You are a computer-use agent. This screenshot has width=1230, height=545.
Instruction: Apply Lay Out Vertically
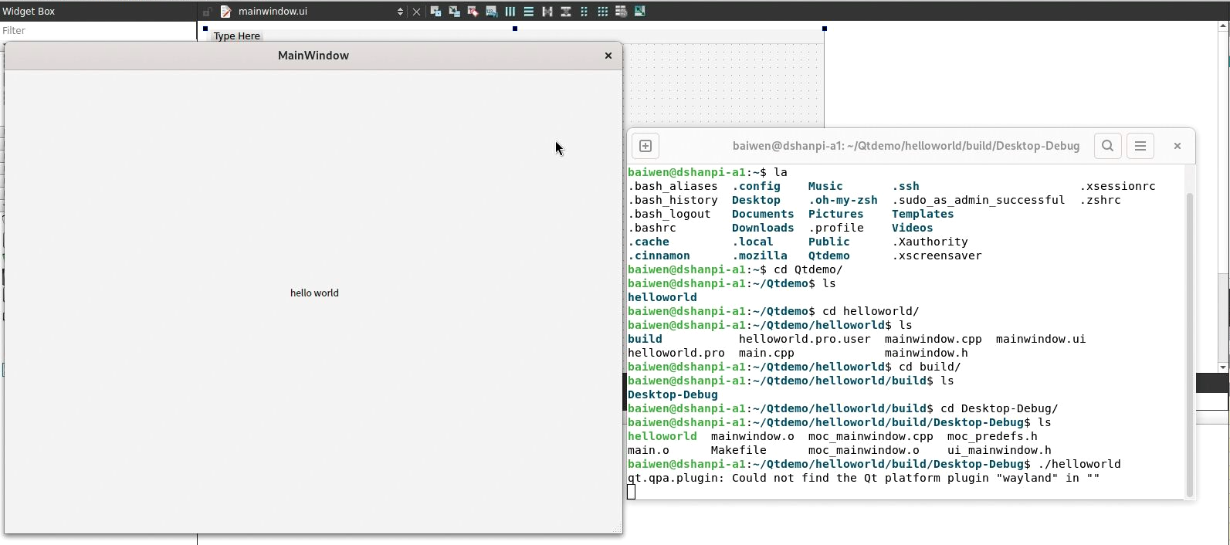tap(529, 12)
